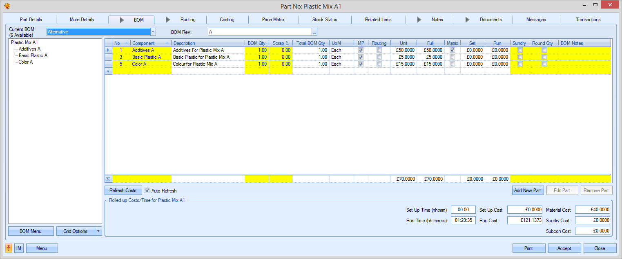
Task: Click the new row asterisk marker
Action: pos(108,71)
